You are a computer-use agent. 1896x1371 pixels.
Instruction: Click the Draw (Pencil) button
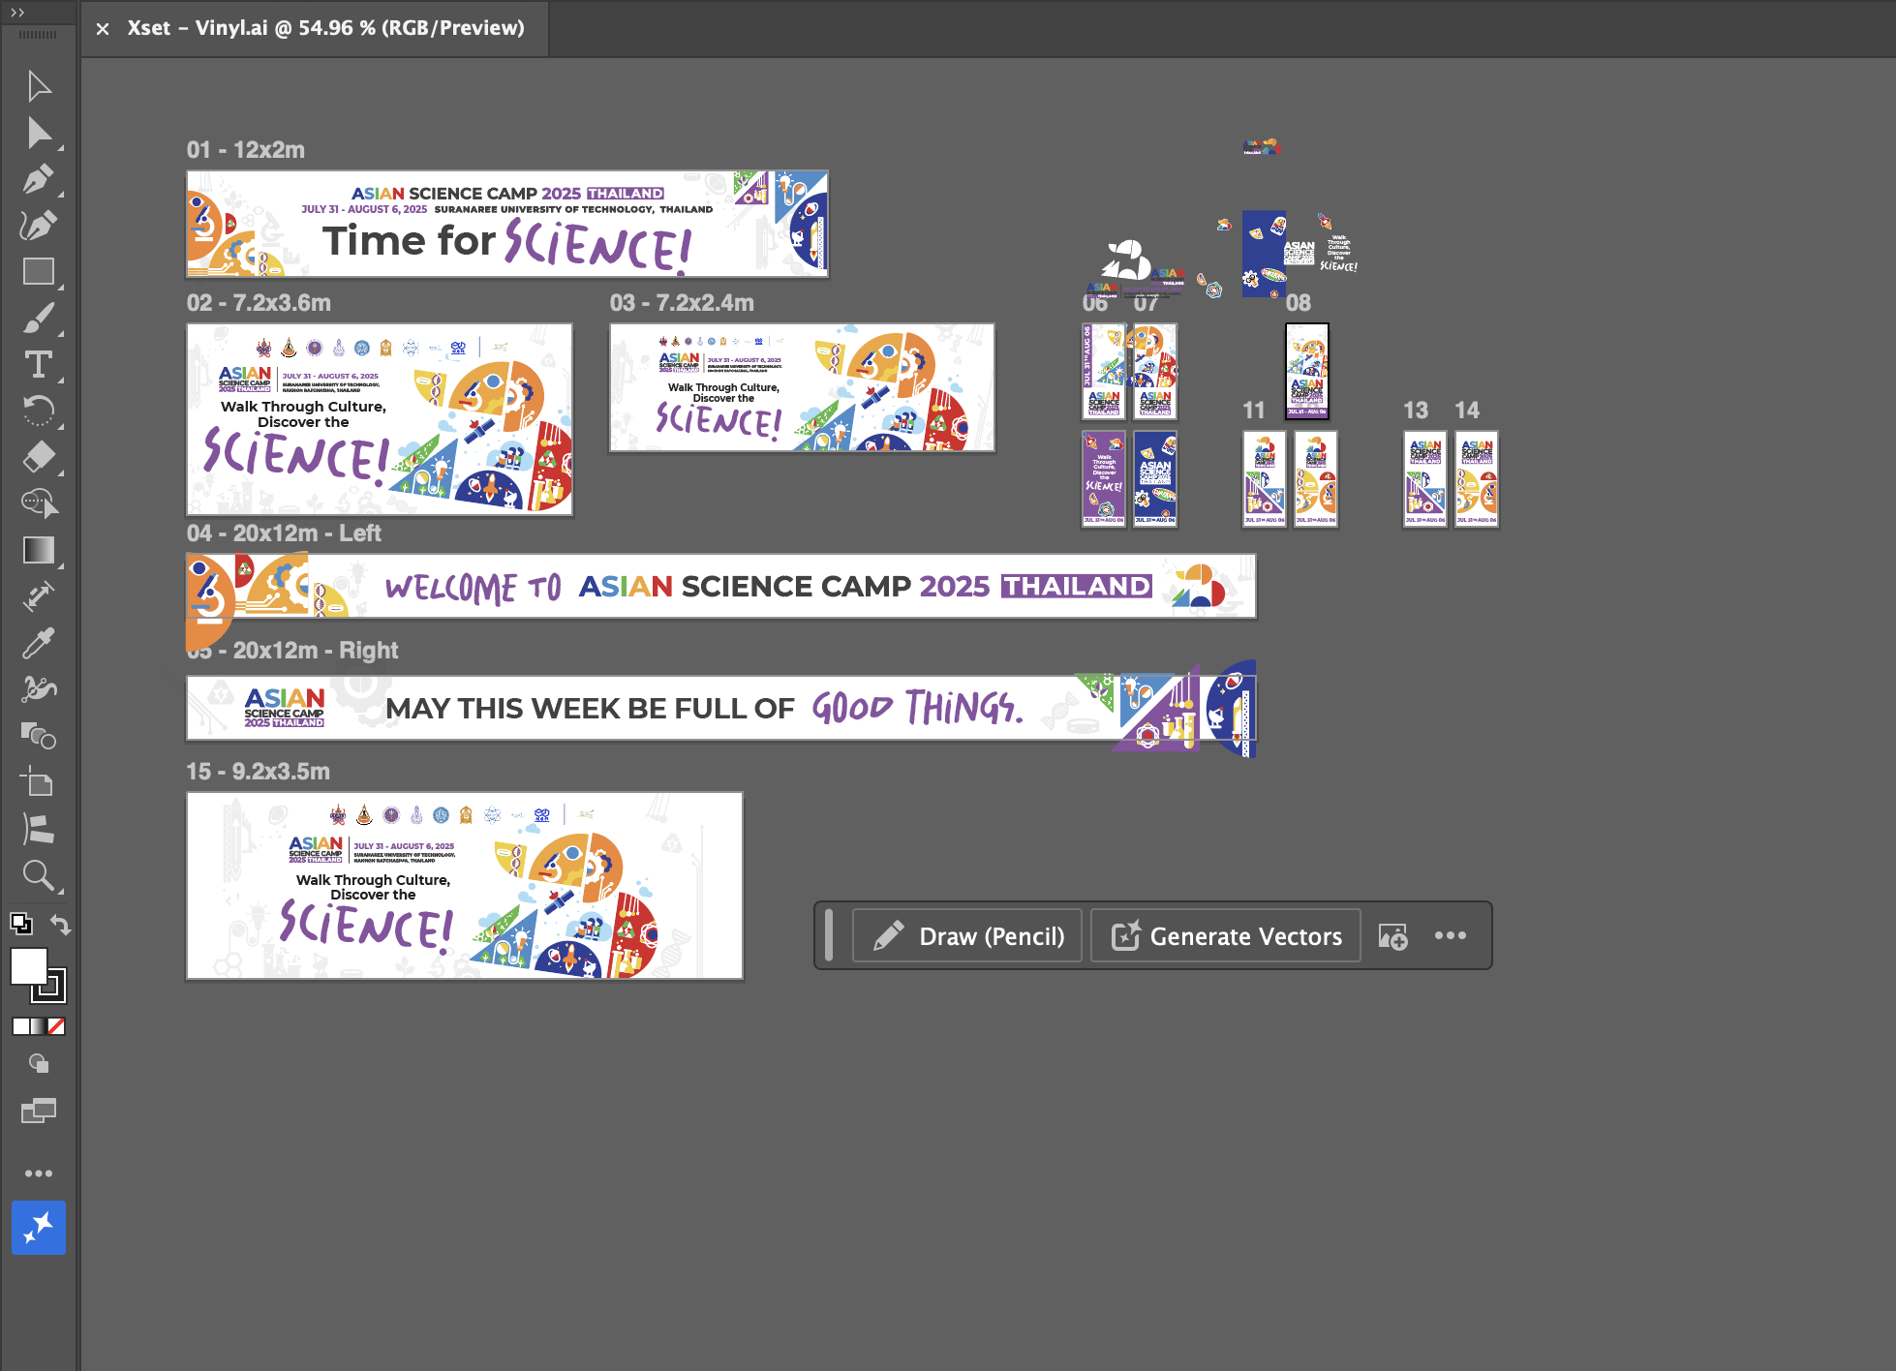[966, 936]
